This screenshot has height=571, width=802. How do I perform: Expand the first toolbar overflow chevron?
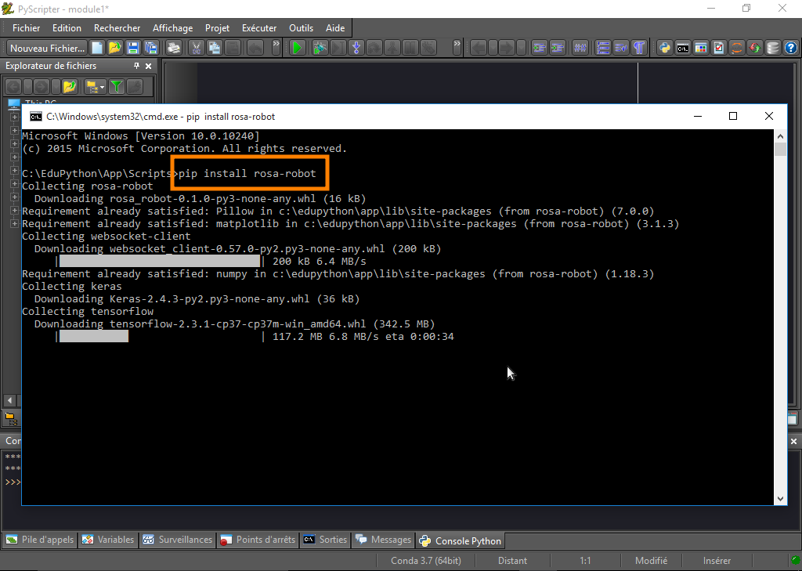(276, 46)
